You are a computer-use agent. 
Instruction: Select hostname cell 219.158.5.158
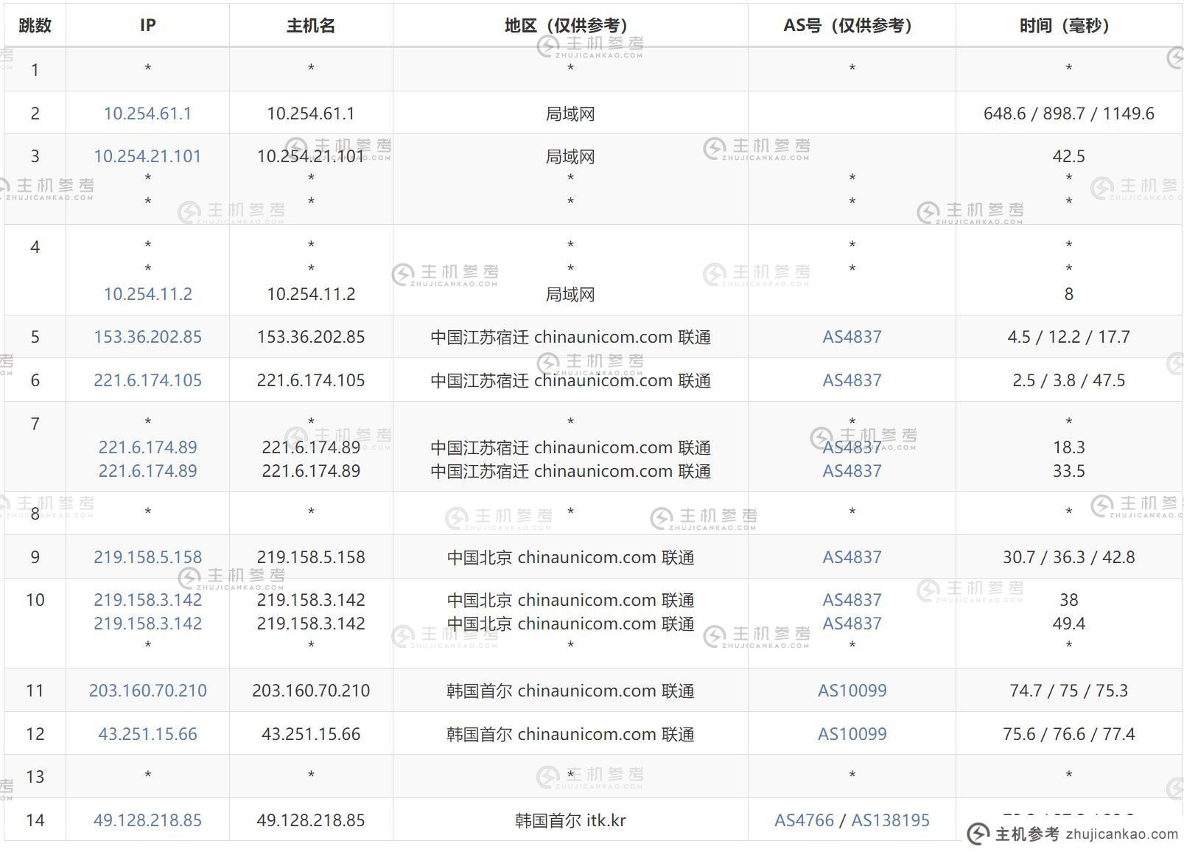[311, 557]
